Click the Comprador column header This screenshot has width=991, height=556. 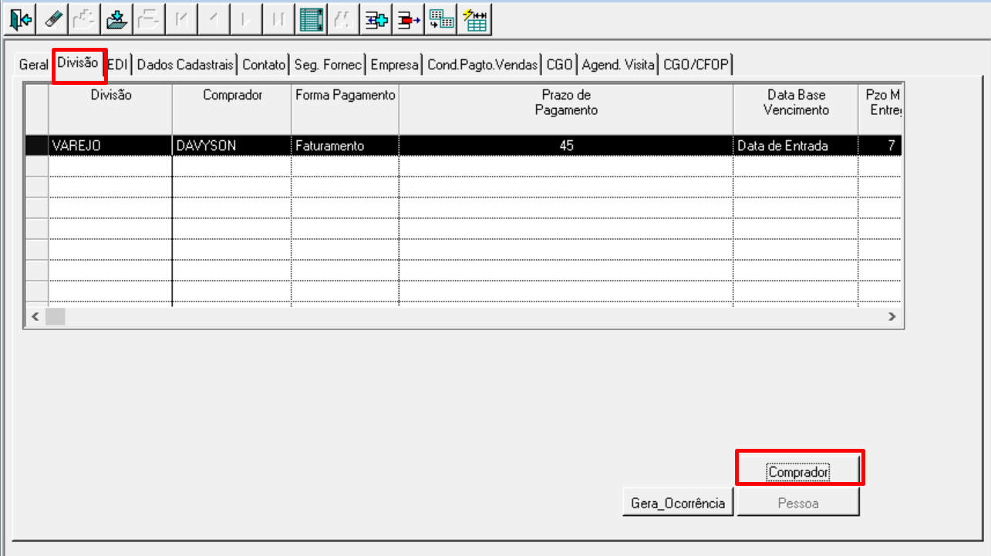(232, 109)
